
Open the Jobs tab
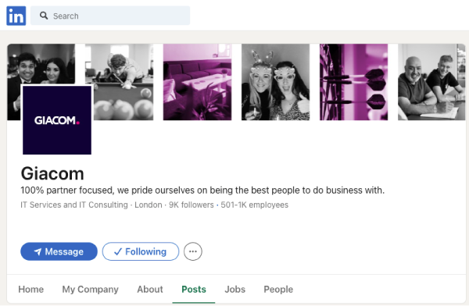(235, 290)
